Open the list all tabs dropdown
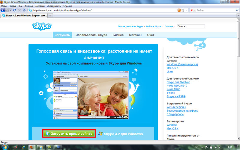This screenshot has width=240, height=150. 238,16
